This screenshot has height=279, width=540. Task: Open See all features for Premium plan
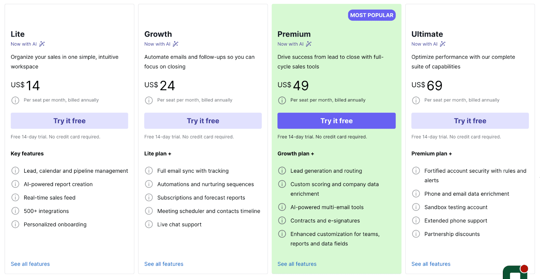297,264
